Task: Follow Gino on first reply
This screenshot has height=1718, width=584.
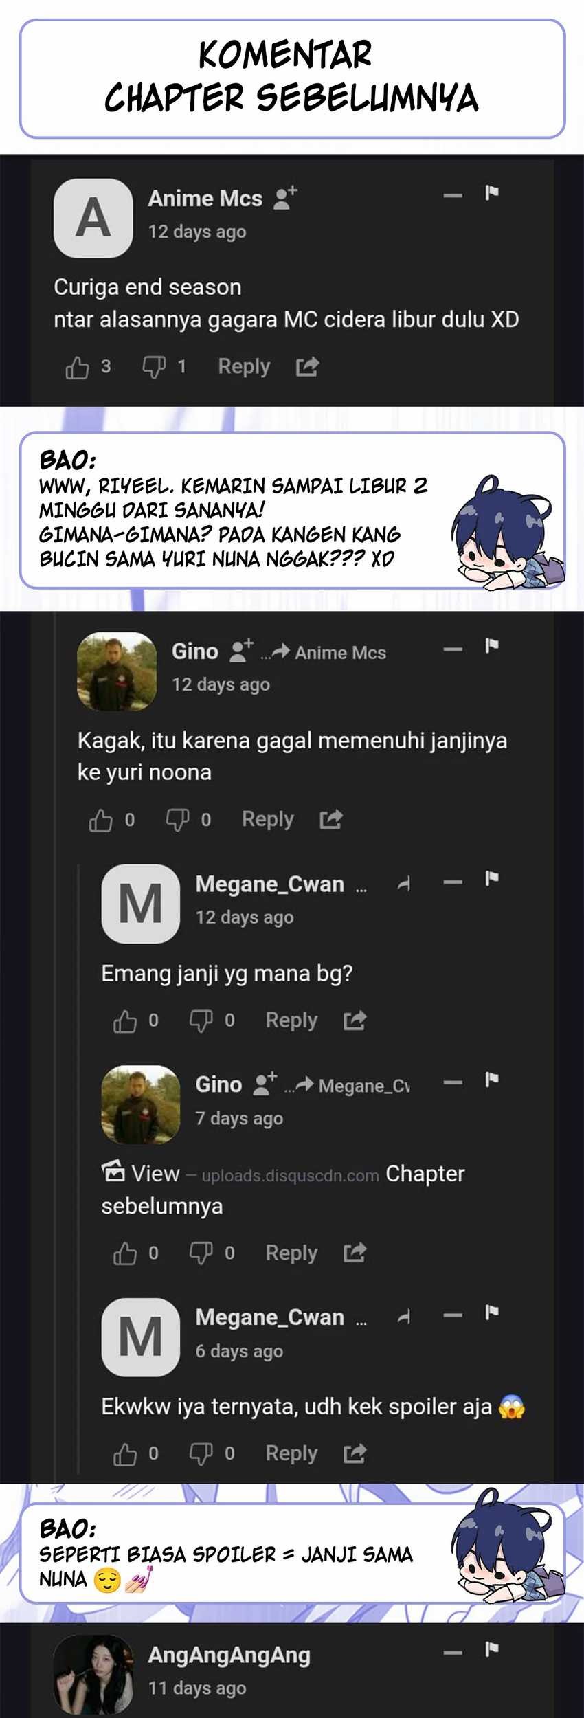Action: (x=240, y=650)
